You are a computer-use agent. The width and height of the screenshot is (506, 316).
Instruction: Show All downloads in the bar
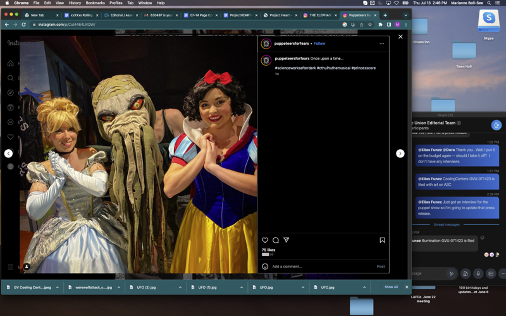391,287
